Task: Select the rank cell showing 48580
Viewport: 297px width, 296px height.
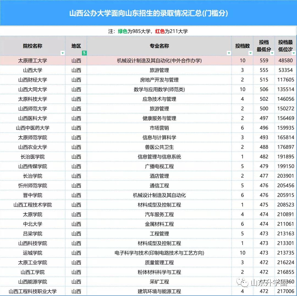Action: point(286,60)
